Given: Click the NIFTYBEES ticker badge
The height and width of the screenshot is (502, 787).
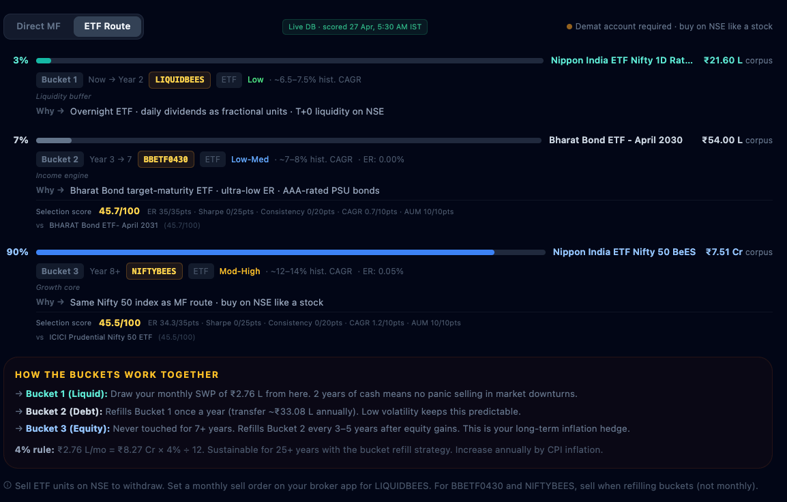Looking at the screenshot, I should point(154,271).
